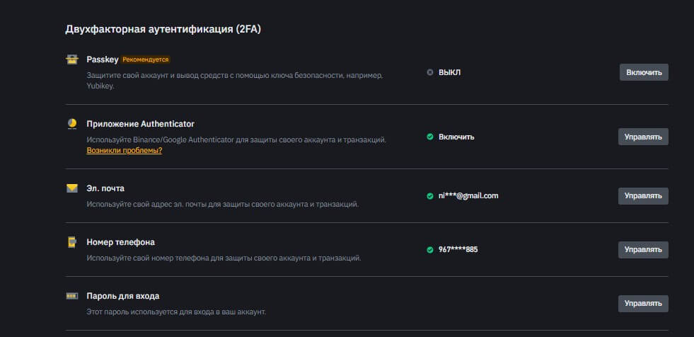Click the orange 'Рекомендуется' badge
This screenshot has height=337, width=694.
[x=145, y=59]
